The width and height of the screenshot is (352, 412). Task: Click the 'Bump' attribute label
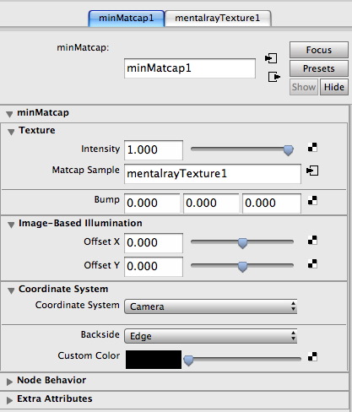coord(107,200)
